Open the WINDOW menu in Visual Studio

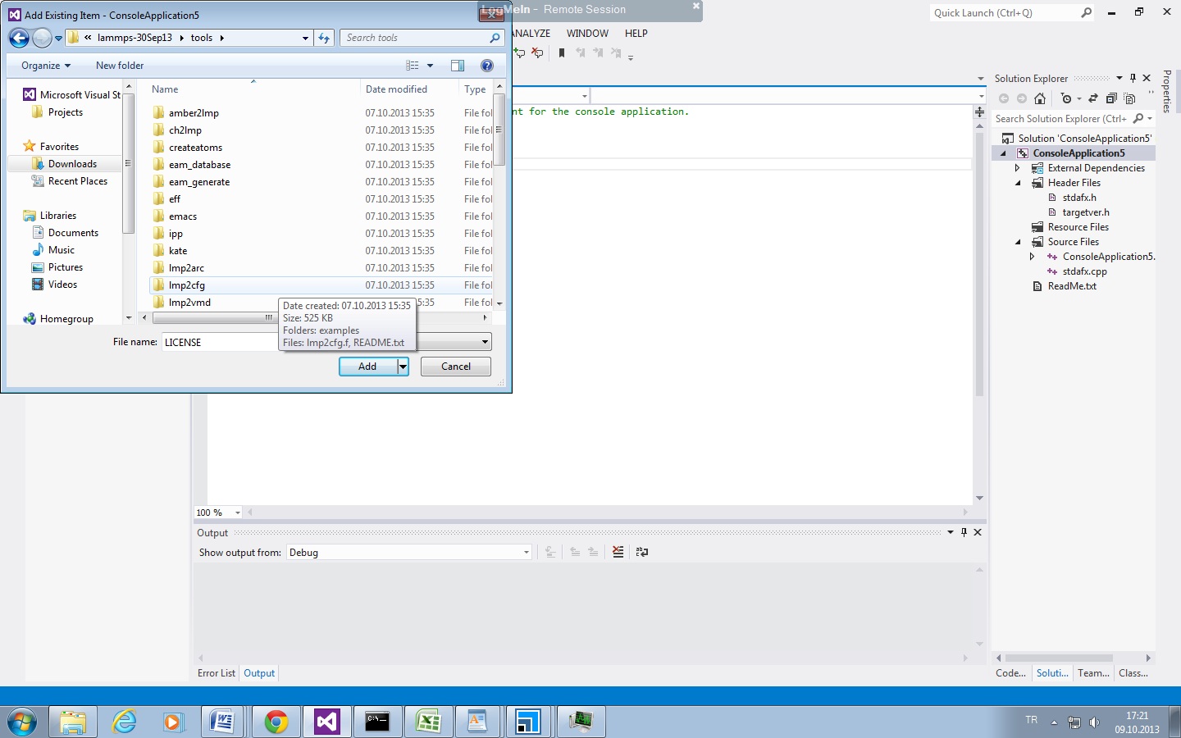tap(587, 34)
